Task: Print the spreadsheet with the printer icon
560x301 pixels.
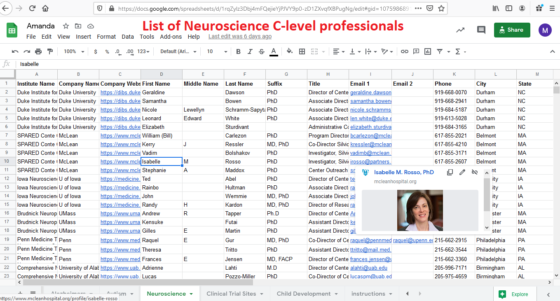Action: tap(38, 51)
